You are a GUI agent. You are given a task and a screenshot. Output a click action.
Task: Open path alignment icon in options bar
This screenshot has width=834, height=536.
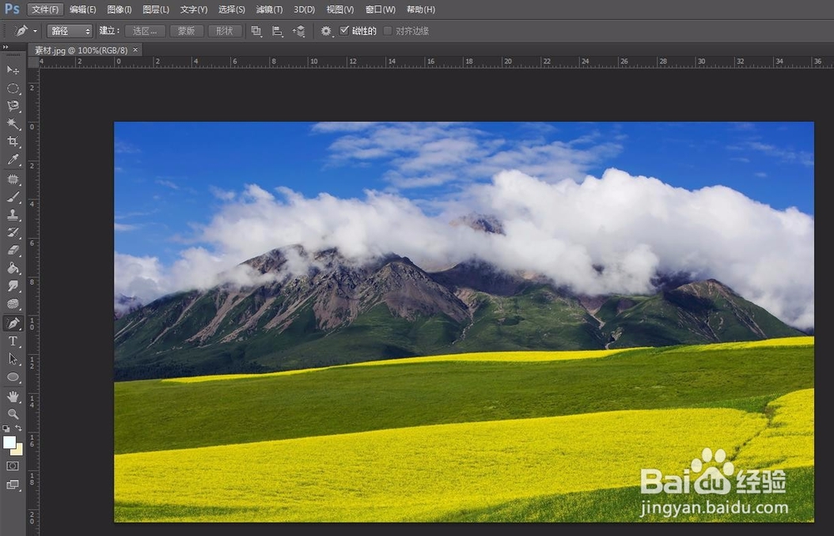(x=278, y=32)
